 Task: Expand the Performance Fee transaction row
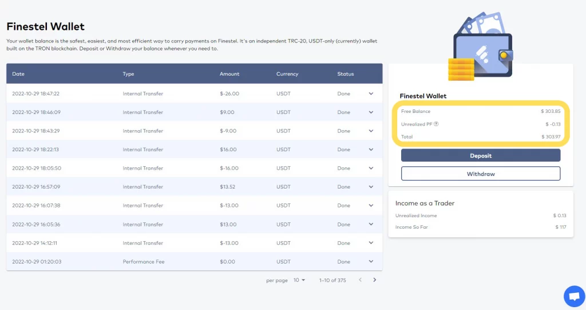tap(371, 262)
